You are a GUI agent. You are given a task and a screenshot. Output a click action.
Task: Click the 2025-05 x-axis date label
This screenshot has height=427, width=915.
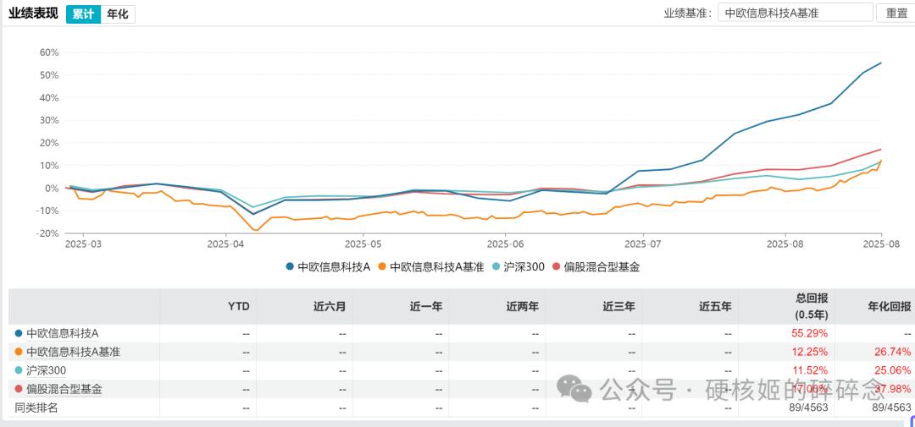coord(363,244)
